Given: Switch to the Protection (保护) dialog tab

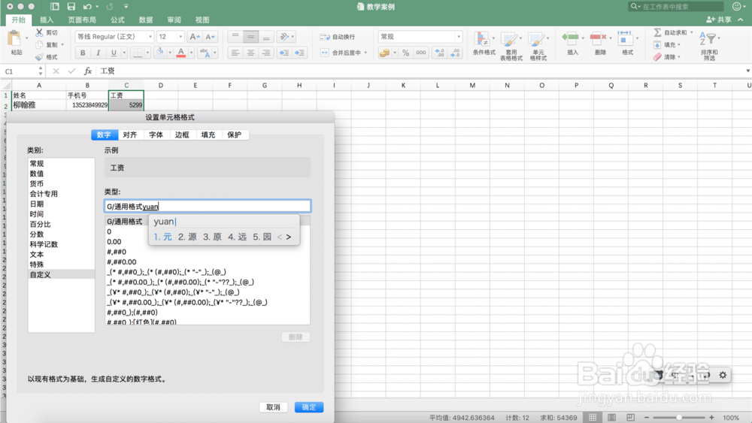Looking at the screenshot, I should tap(235, 135).
